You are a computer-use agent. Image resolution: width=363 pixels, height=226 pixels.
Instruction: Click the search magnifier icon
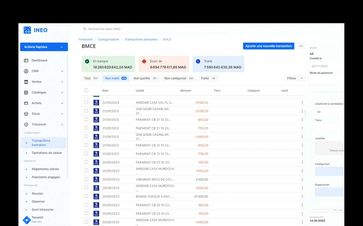point(85,29)
